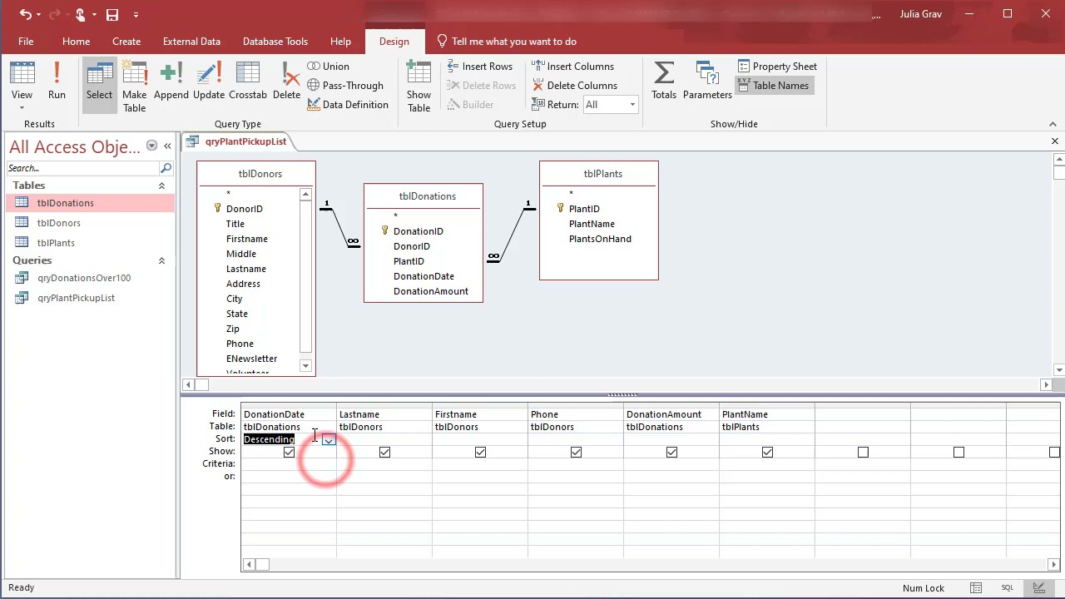The width and height of the screenshot is (1065, 599).
Task: Choose the Update query type
Action: tap(209, 81)
